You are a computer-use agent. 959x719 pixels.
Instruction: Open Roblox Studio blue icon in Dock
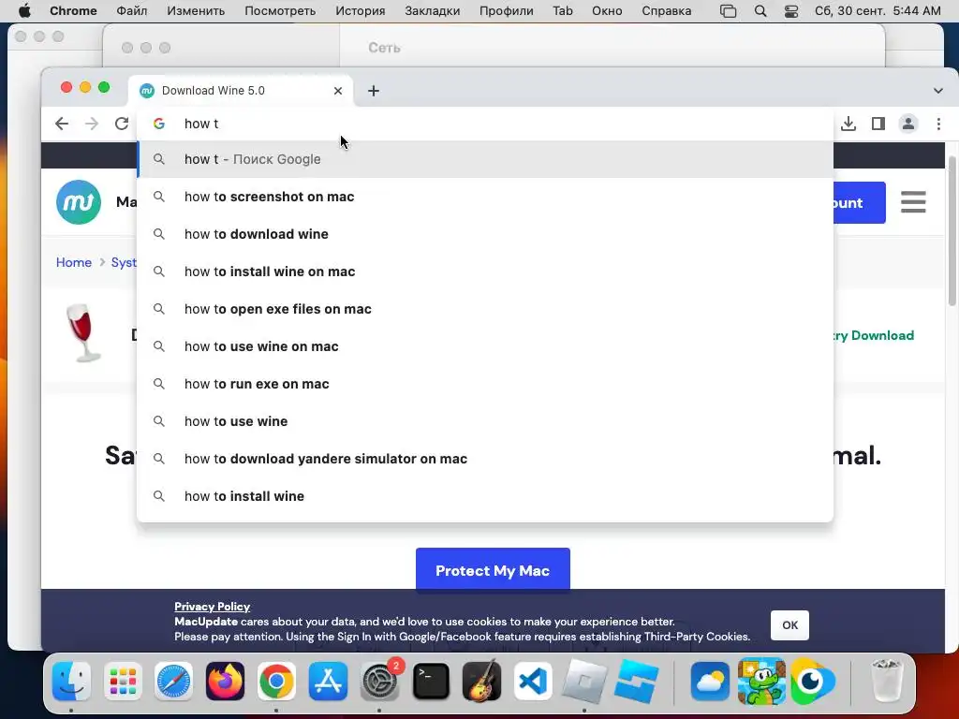636,681
